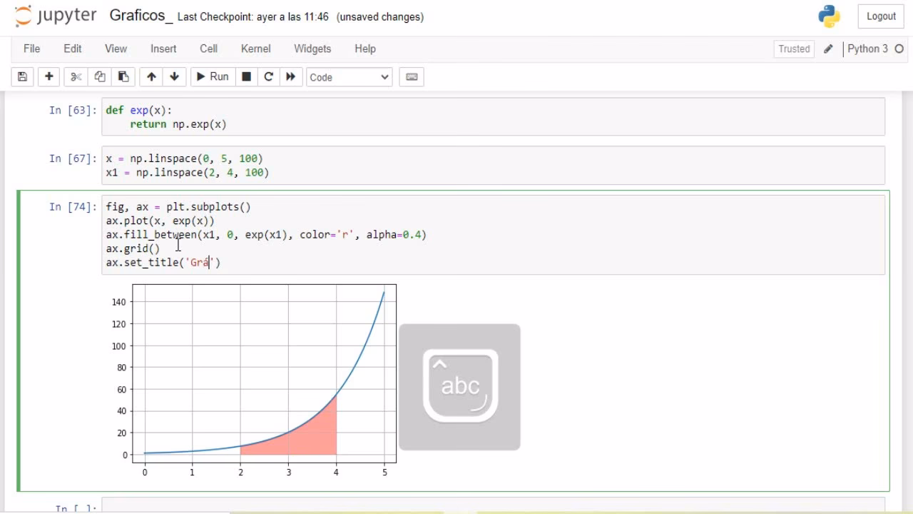
Task: Copy the selected cell
Action: tap(99, 76)
